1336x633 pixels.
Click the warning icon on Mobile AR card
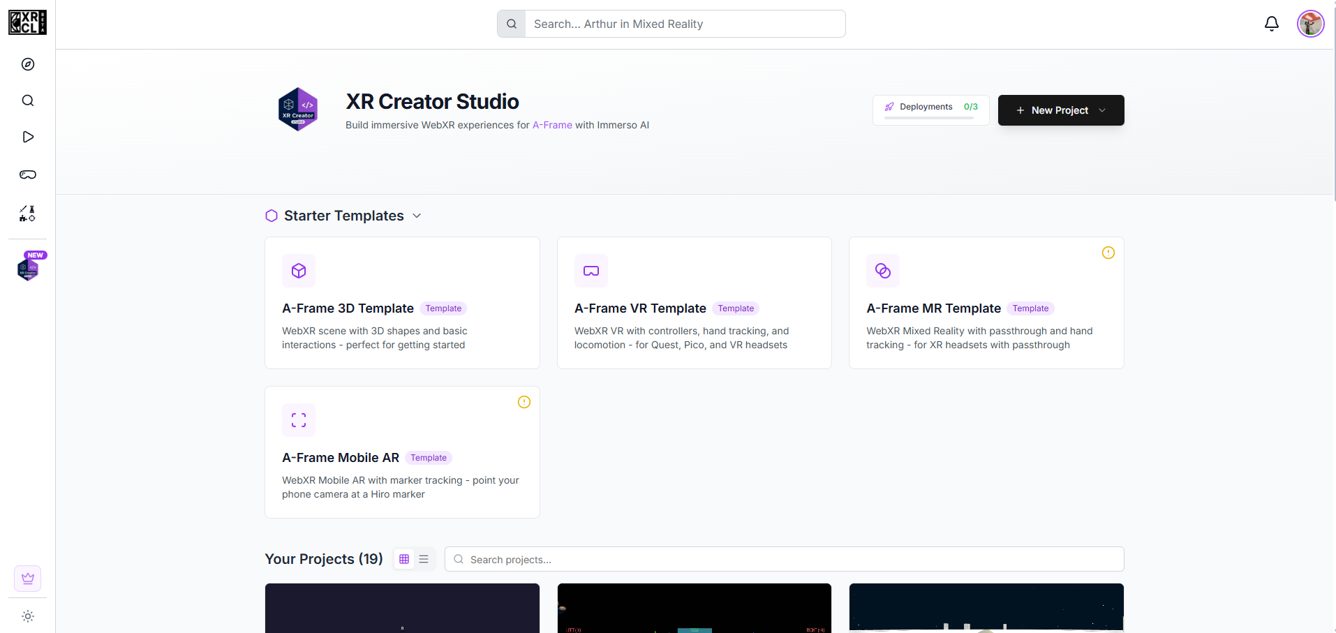click(x=524, y=402)
